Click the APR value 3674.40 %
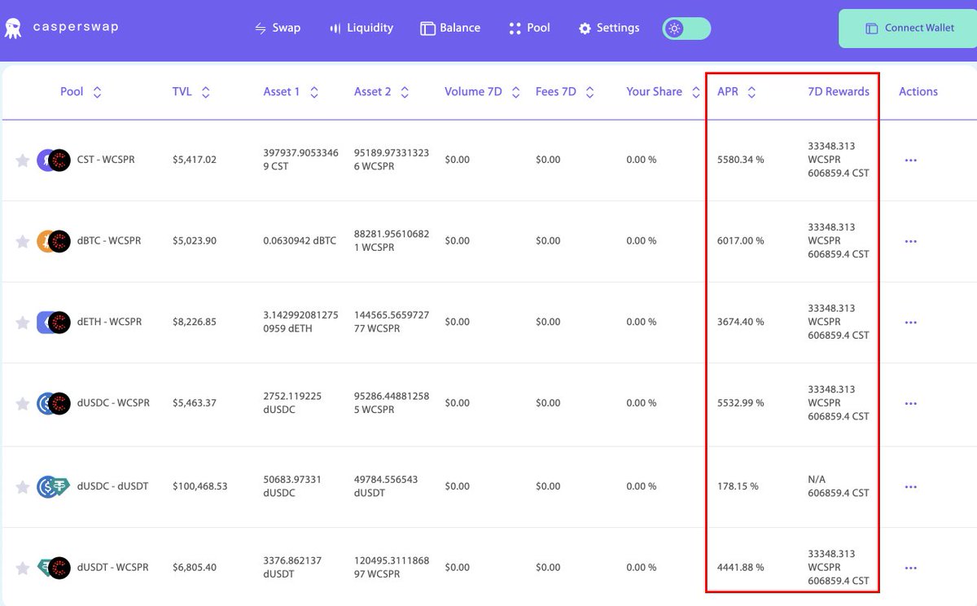 pos(741,322)
